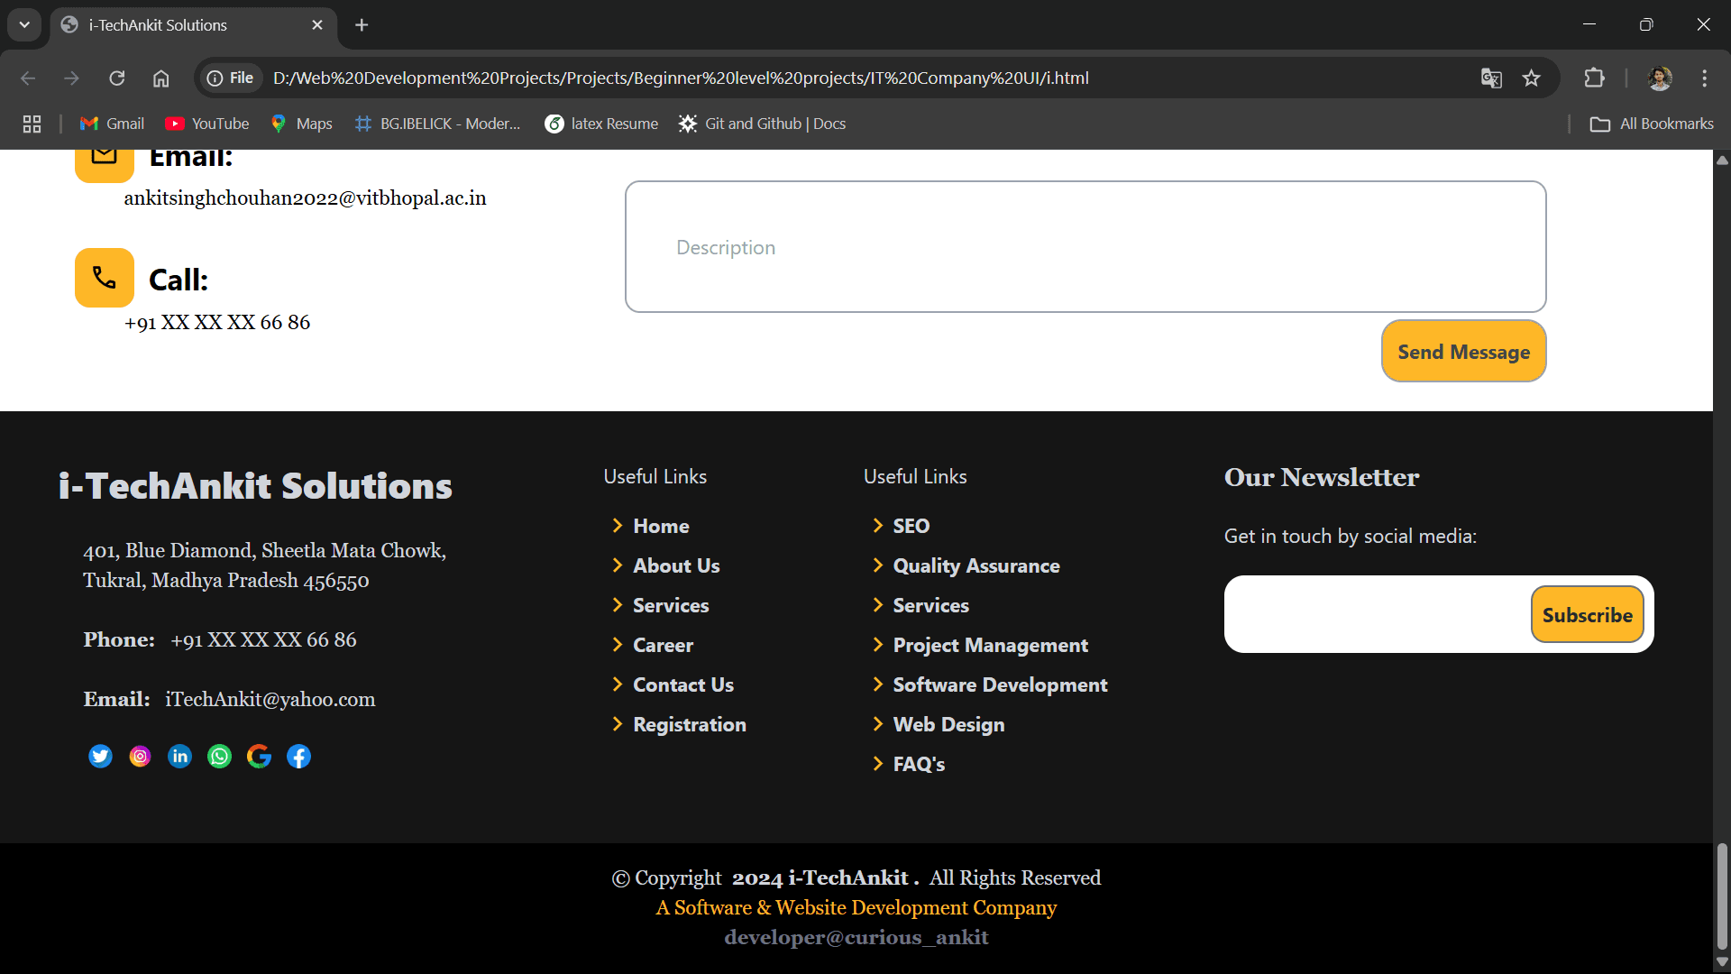The width and height of the screenshot is (1731, 974).
Task: Open the YouTube bookmark
Action: pyautogui.click(x=207, y=124)
